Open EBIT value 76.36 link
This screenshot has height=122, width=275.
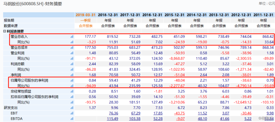pos(114,113)
